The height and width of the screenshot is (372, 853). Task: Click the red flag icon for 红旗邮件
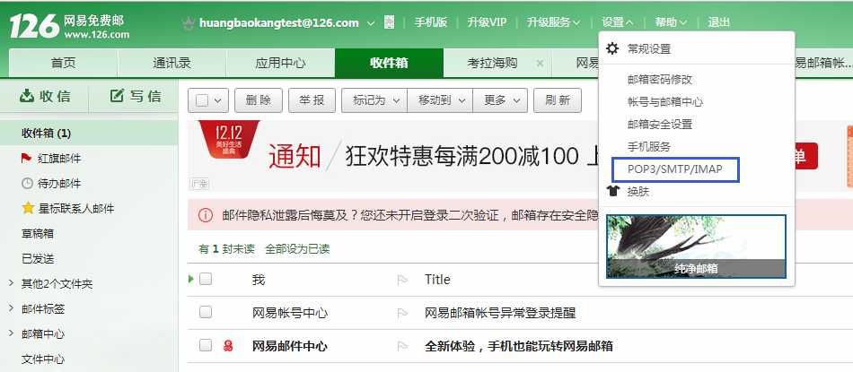point(26,159)
